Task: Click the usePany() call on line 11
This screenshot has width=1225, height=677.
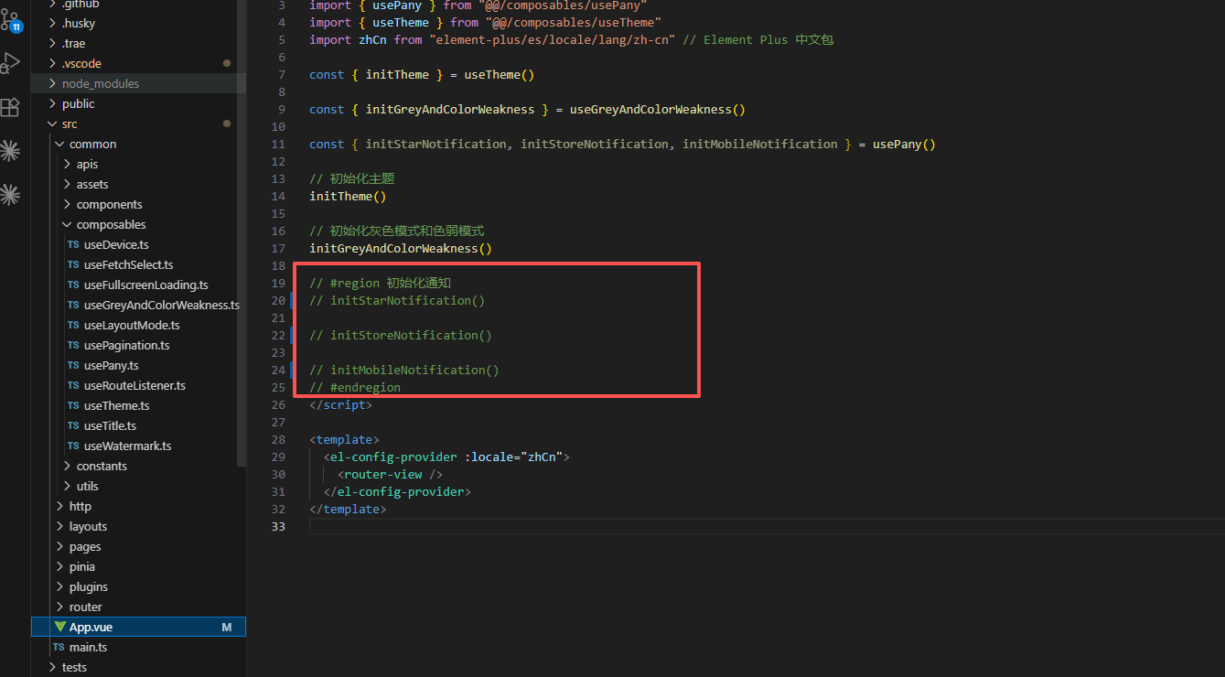Action: [x=904, y=144]
